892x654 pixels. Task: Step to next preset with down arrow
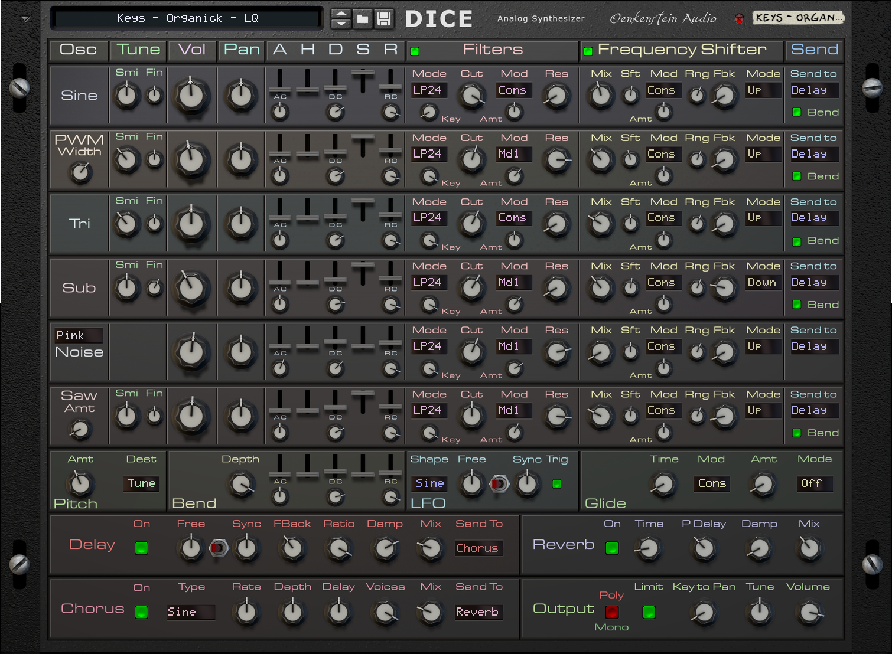341,24
